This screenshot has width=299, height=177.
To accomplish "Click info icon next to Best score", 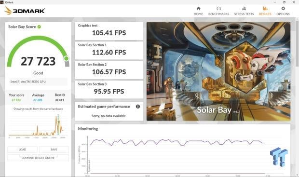I will click(64, 95).
